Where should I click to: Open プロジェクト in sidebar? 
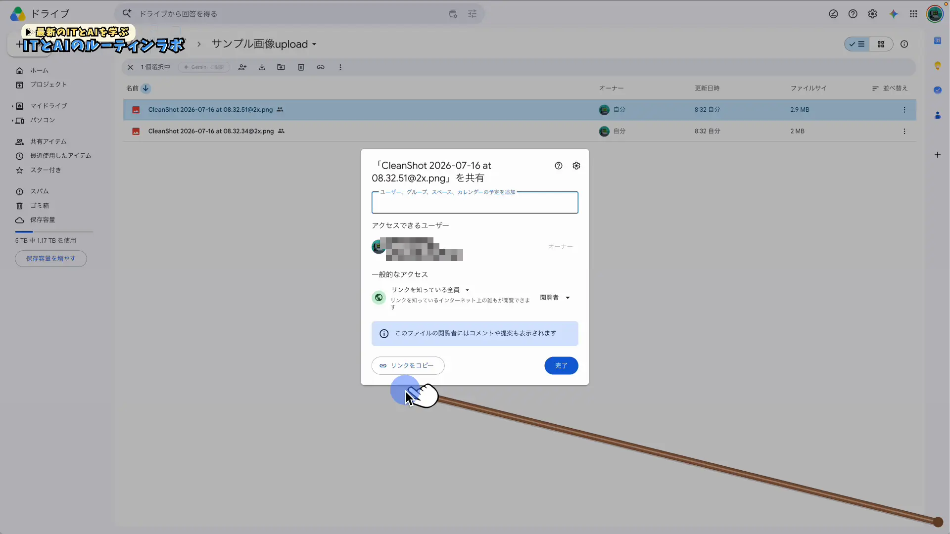(48, 85)
